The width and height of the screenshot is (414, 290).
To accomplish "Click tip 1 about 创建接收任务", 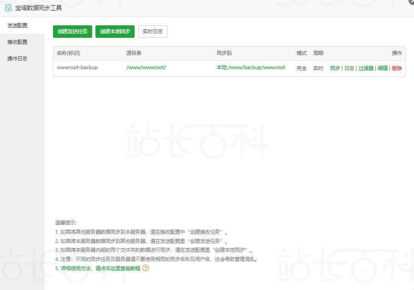I will click(142, 232).
